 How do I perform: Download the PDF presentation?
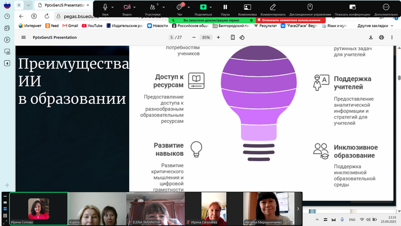click(x=371, y=37)
